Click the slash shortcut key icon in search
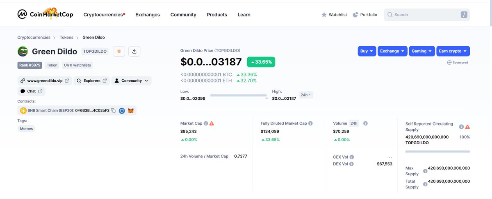Screen dimensions: 492x199 click(x=464, y=15)
